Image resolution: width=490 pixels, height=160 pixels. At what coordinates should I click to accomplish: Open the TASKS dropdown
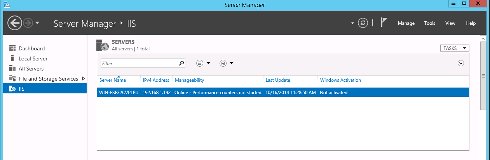click(454, 48)
